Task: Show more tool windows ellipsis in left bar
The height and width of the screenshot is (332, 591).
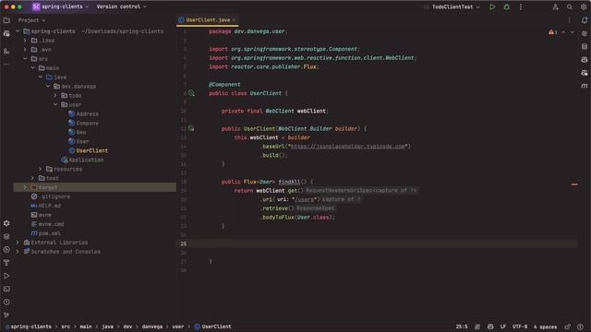Action: pyautogui.click(x=6, y=65)
